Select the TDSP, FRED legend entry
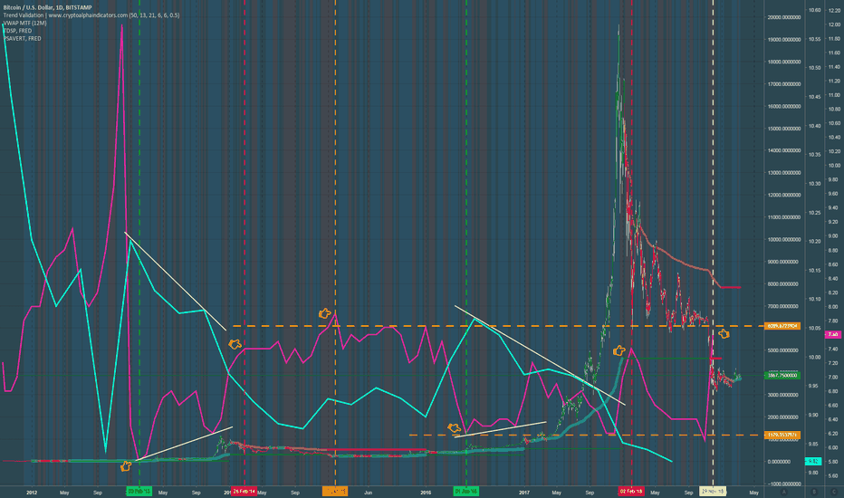Screen dimensions: 844x498 click(17, 31)
